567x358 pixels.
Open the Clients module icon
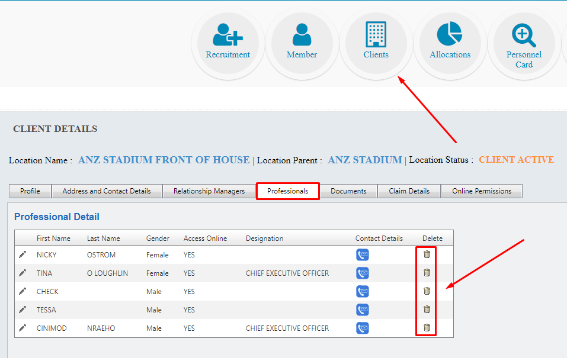click(376, 34)
